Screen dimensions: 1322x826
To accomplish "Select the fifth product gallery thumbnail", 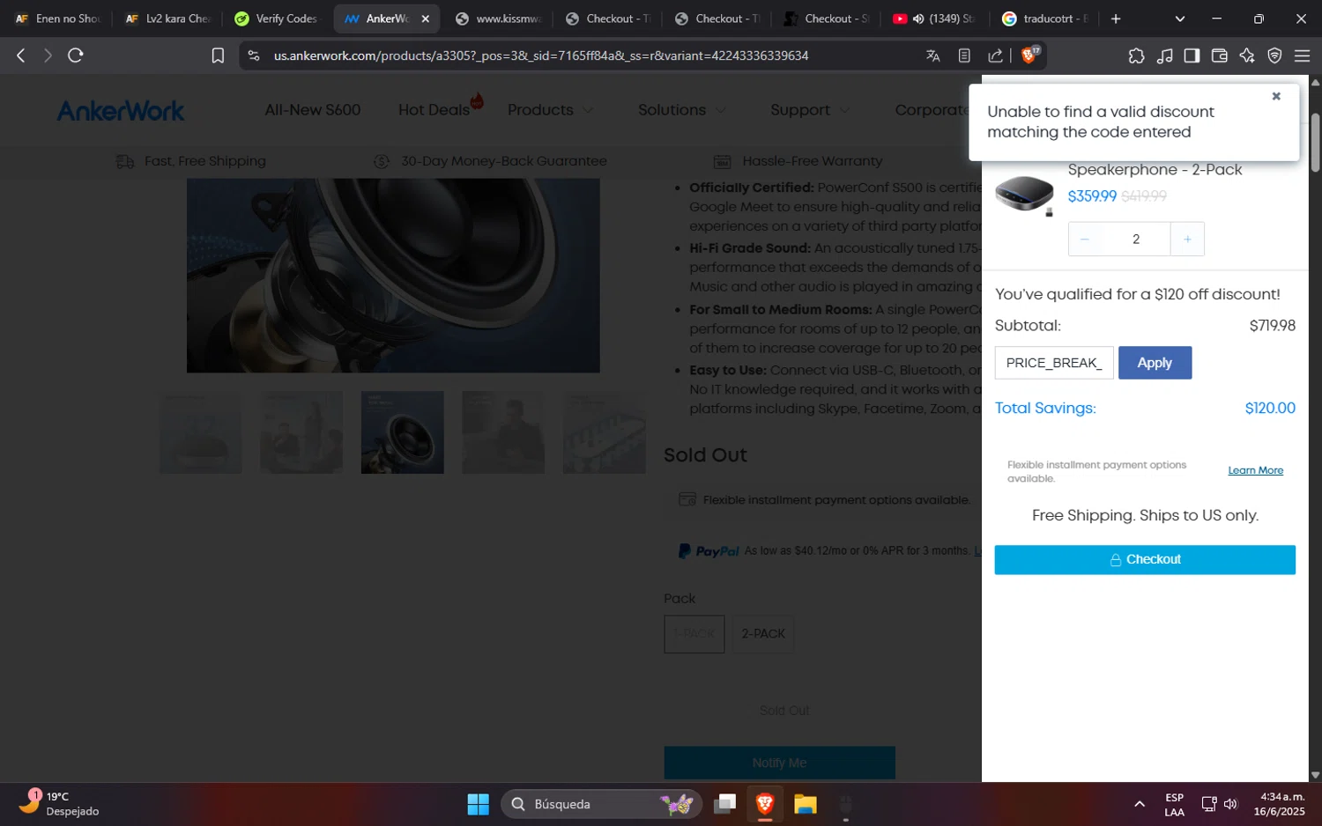I will (605, 432).
